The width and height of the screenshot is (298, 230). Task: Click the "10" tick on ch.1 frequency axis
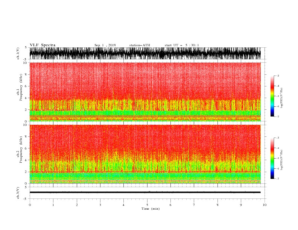pyautogui.click(x=25, y=63)
